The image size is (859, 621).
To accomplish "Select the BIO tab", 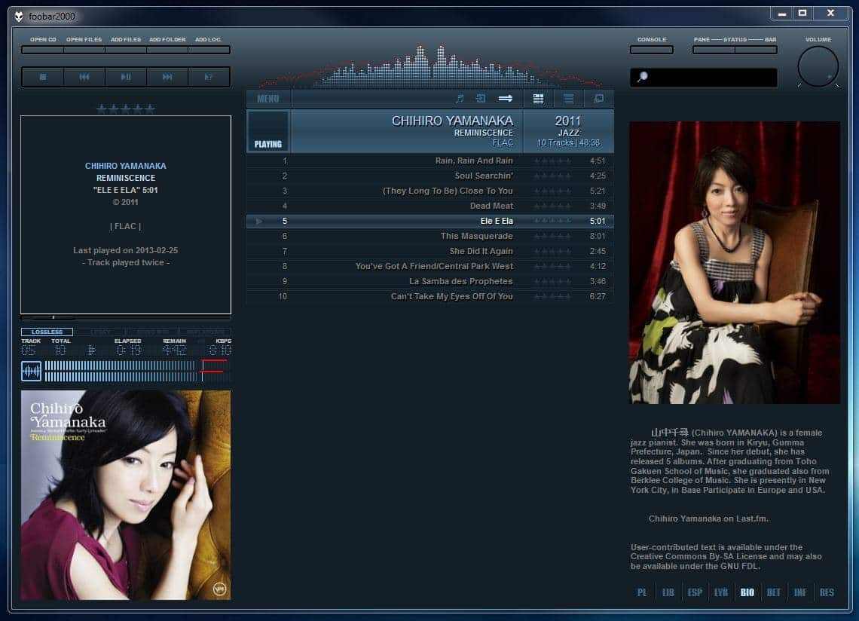I will pyautogui.click(x=747, y=592).
